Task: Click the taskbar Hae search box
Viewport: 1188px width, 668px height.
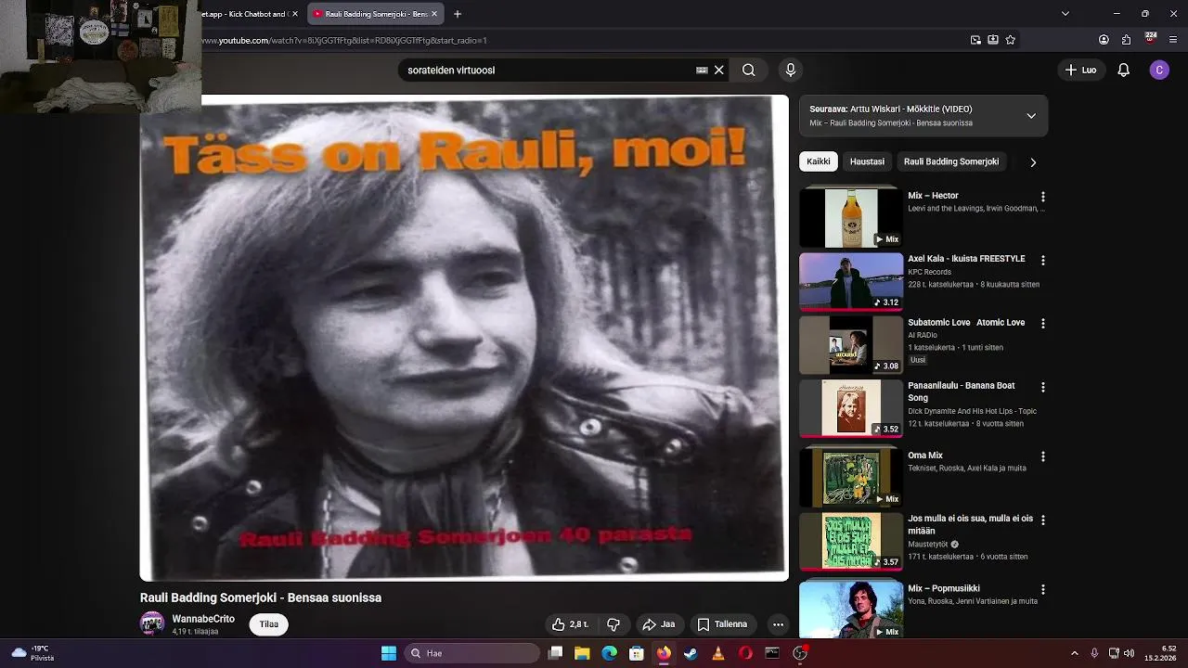Action: tap(473, 653)
